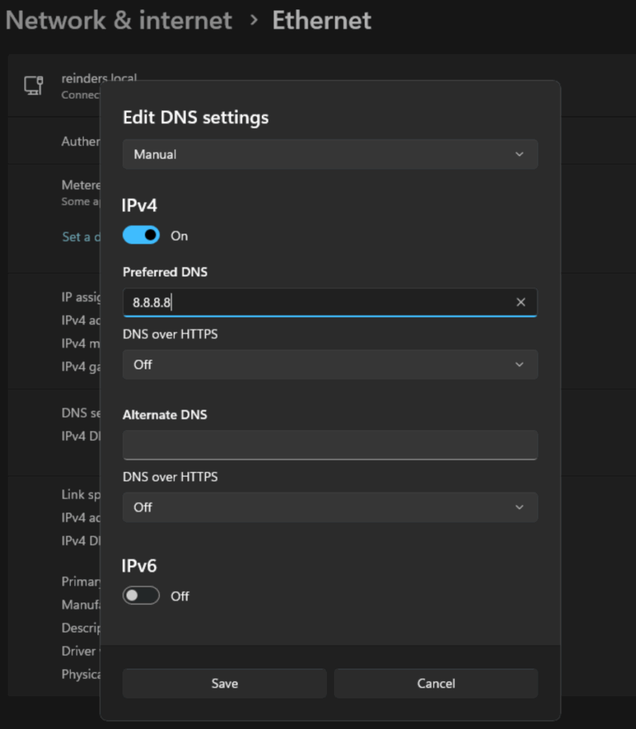Click the IPv4 section heading
Viewport: 636px width, 729px height.
tap(140, 206)
